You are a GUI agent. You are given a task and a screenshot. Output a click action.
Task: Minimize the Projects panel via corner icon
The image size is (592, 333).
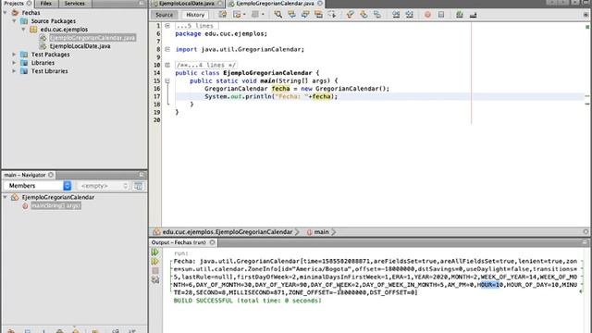coord(142,4)
